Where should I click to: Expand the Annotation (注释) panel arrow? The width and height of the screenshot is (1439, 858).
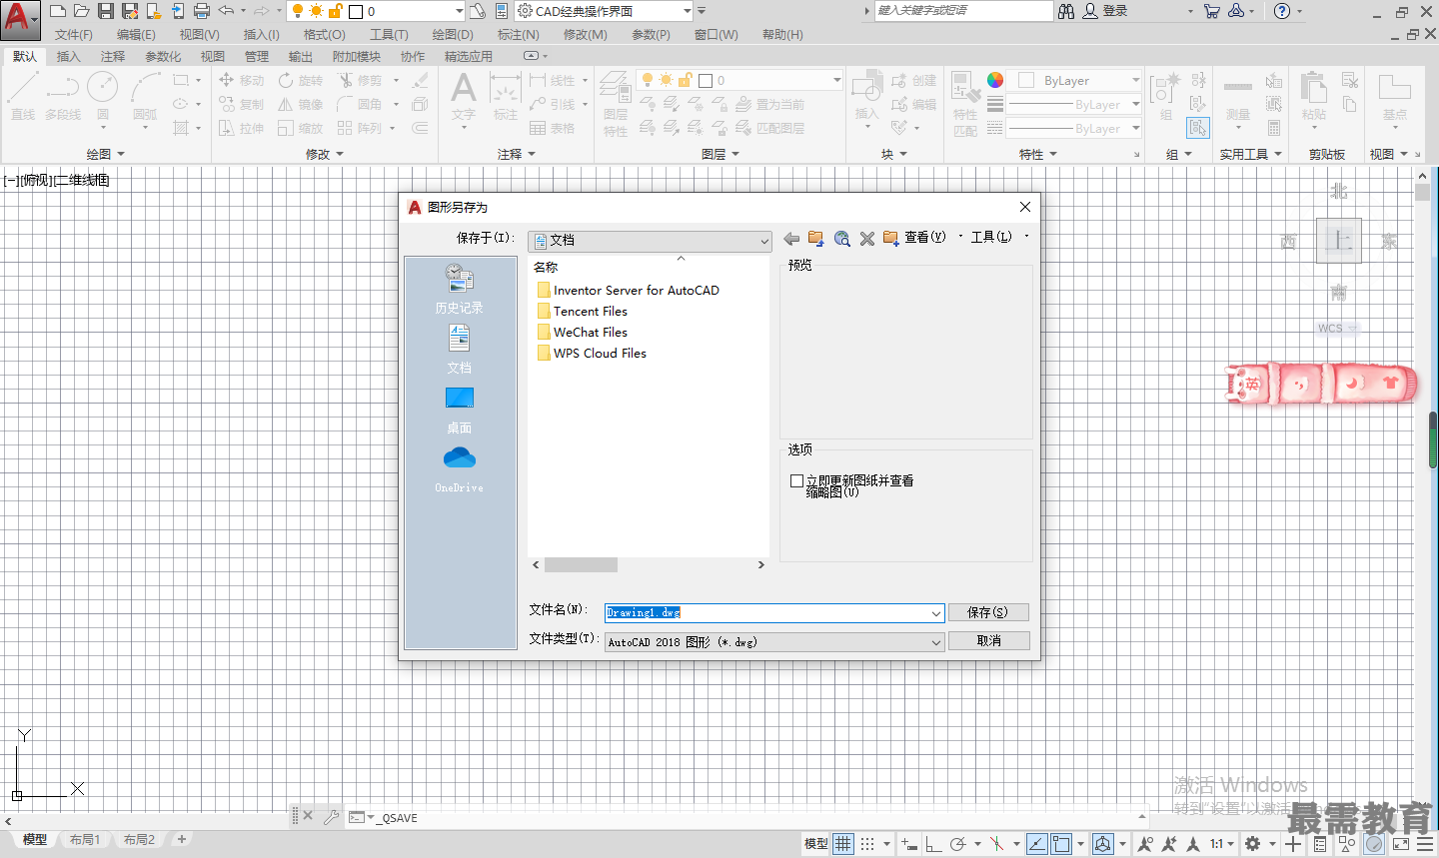click(532, 155)
